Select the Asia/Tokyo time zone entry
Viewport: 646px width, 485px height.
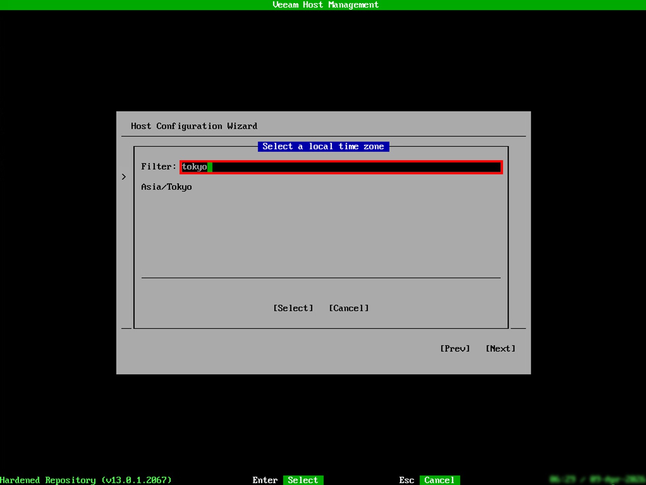[x=166, y=187]
